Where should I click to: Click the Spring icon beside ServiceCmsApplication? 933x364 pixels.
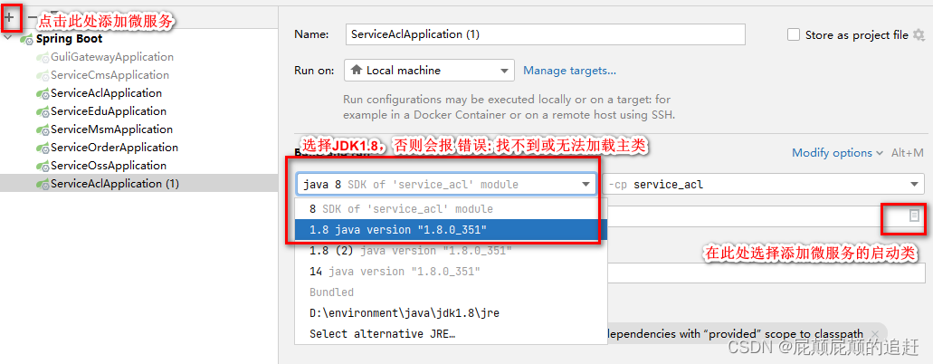(43, 76)
